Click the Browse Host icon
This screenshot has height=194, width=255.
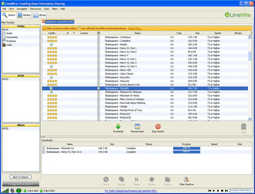click(137, 126)
